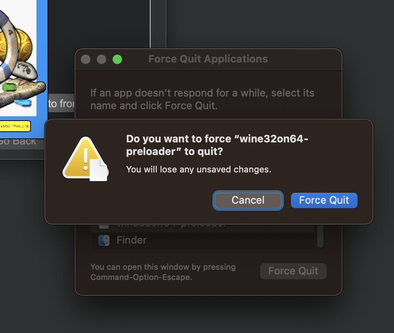Viewport: 394px width, 333px height.
Task: Click the yellow label bar under the artwork
Action: click(x=15, y=126)
